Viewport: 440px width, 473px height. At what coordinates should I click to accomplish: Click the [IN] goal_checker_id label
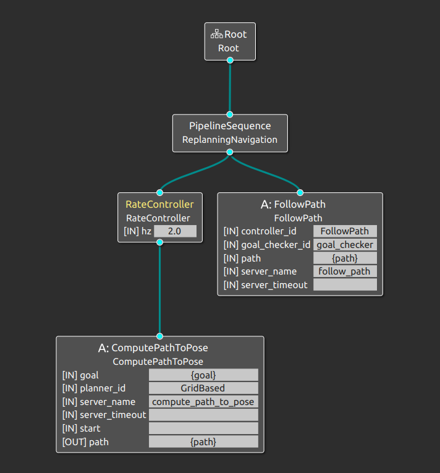[267, 245]
